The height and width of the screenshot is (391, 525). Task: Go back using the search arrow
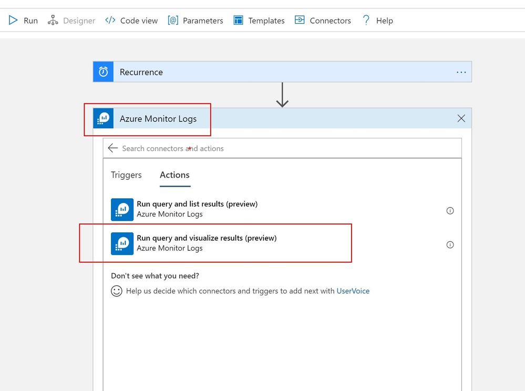coord(113,148)
